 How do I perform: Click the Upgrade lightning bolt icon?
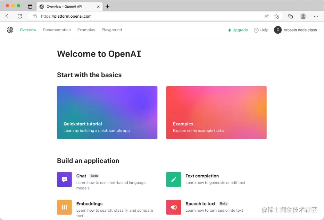(230, 30)
